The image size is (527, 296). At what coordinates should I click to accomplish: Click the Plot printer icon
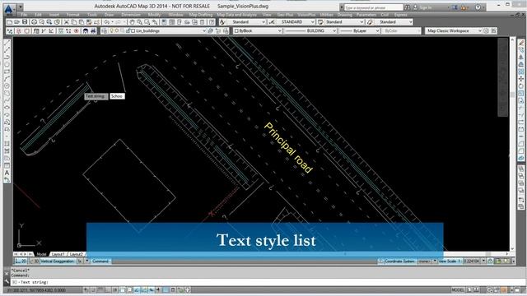[x=34, y=22]
